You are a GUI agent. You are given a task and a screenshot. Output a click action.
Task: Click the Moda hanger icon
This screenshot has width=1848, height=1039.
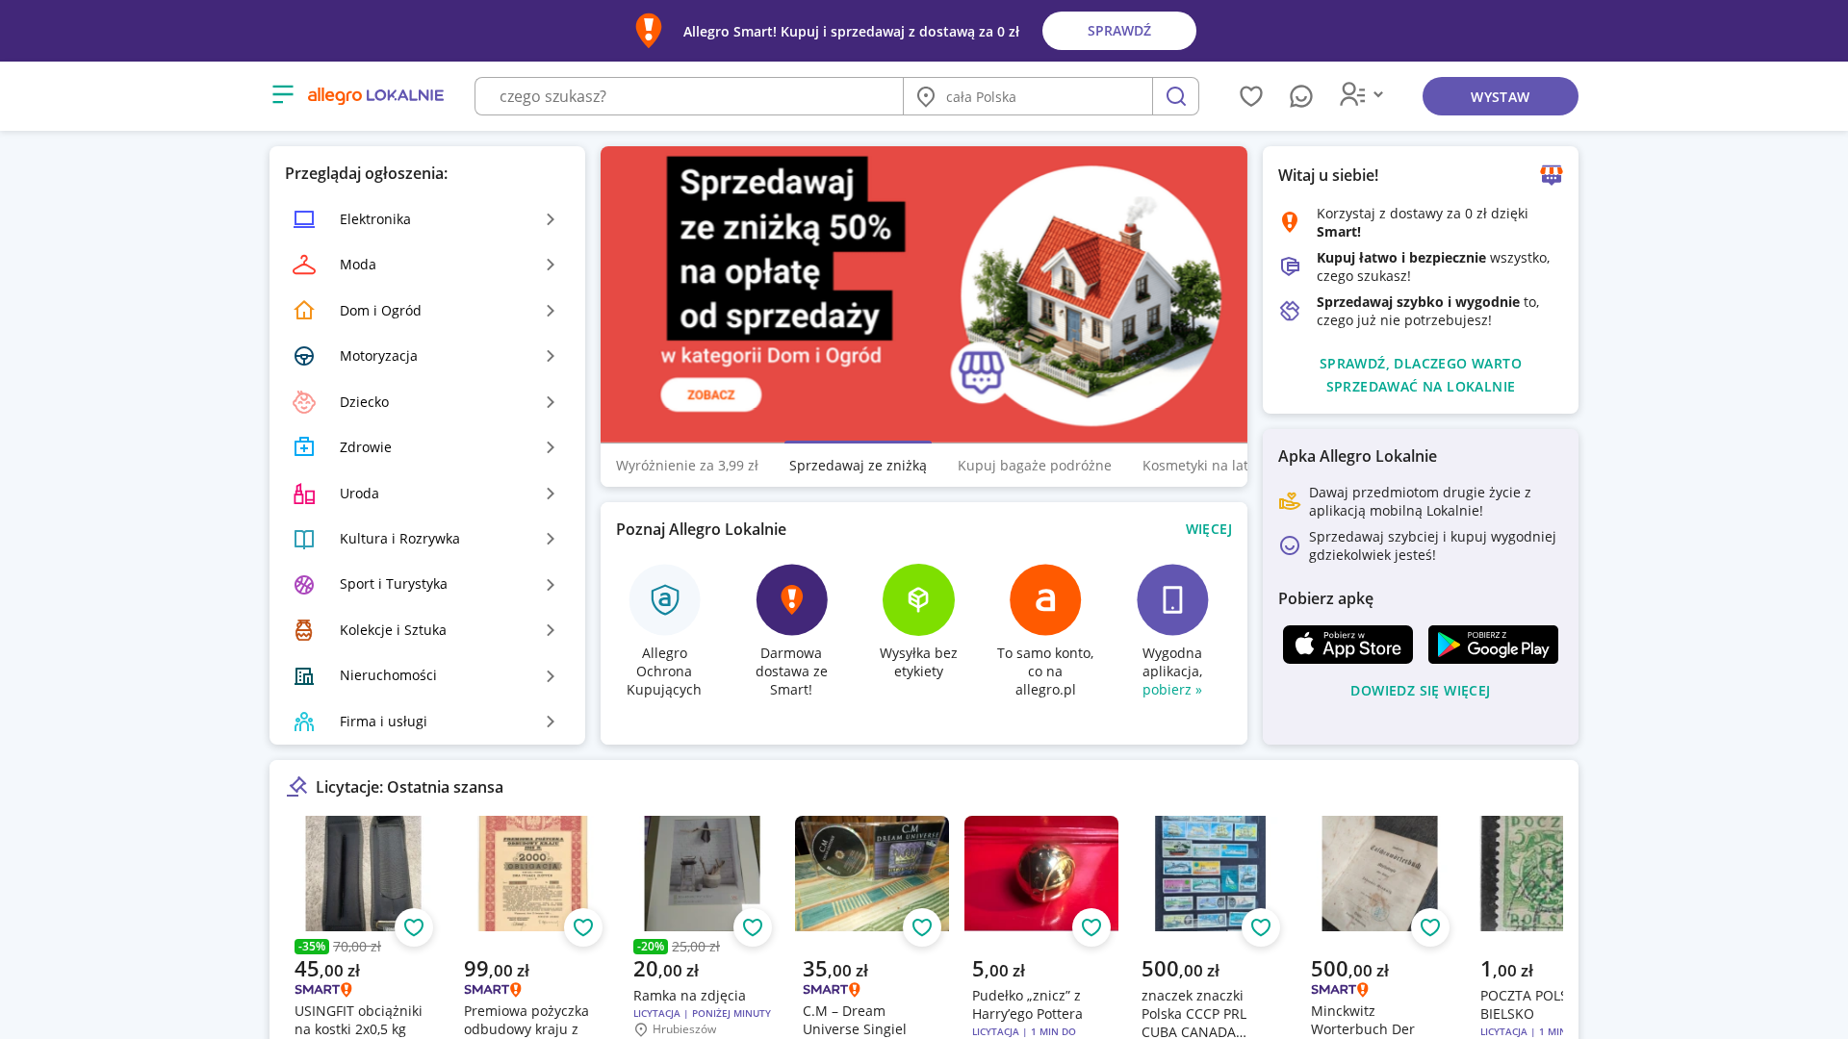pos(304,265)
